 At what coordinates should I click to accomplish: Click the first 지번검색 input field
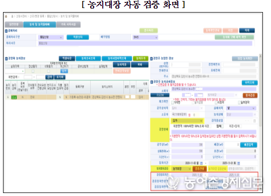tap(28, 77)
